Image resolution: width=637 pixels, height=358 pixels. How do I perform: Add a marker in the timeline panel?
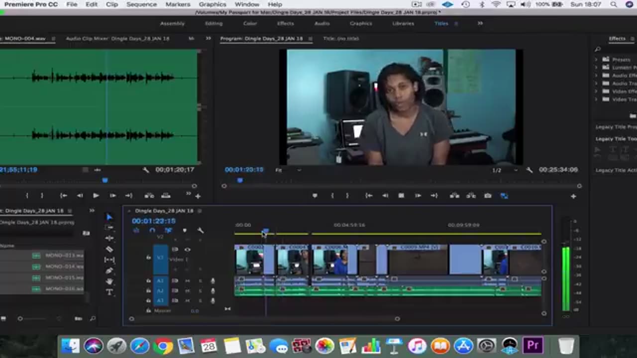[x=185, y=230]
